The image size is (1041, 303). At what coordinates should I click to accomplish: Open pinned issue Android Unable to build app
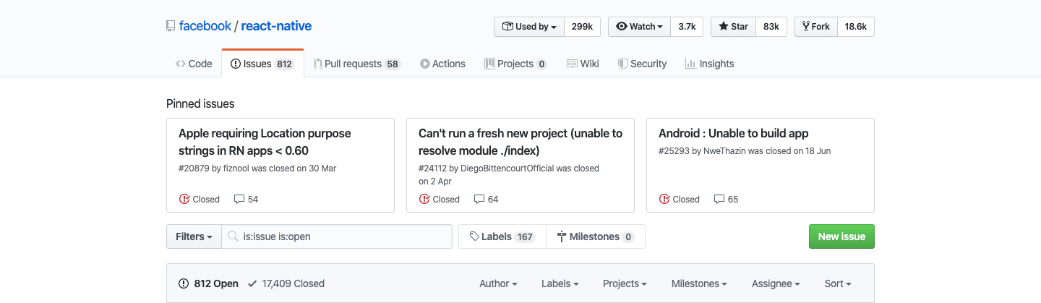[x=733, y=133]
